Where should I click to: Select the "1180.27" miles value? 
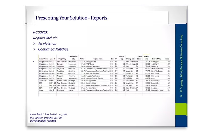[x=83, y=81]
